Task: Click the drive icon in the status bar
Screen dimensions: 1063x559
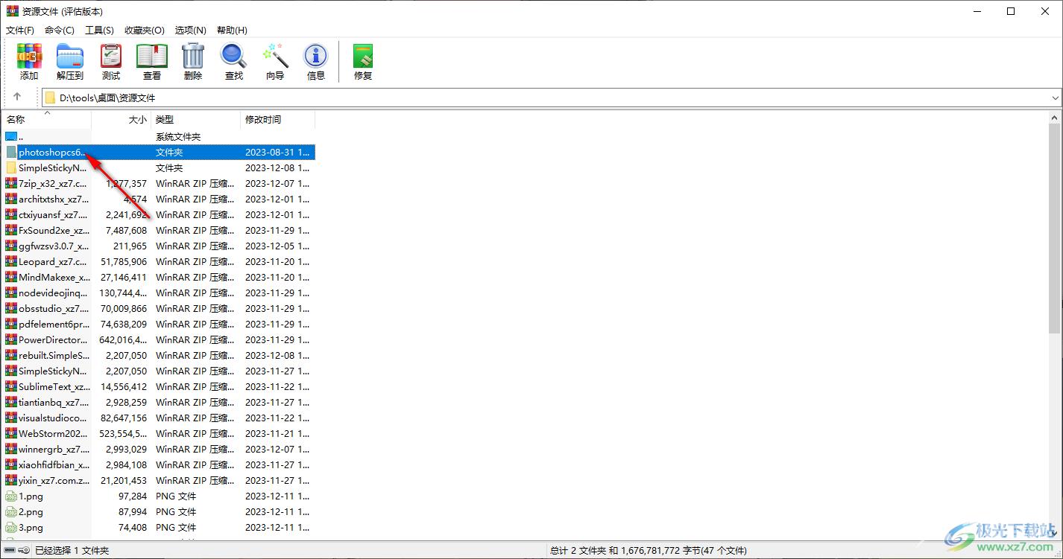Action: (10, 550)
